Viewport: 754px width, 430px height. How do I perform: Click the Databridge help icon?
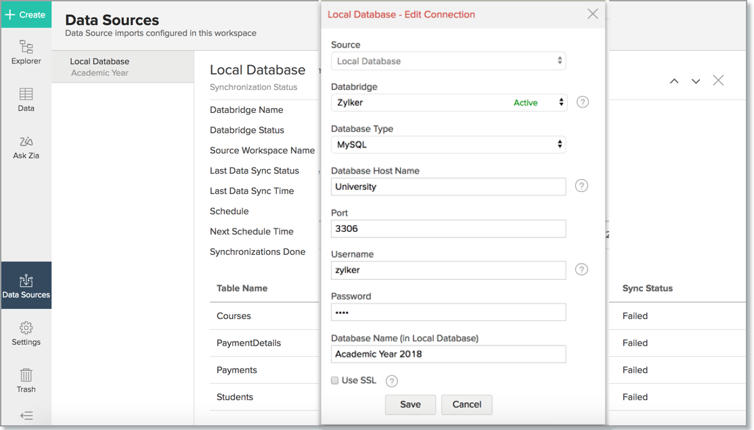pyautogui.click(x=581, y=101)
